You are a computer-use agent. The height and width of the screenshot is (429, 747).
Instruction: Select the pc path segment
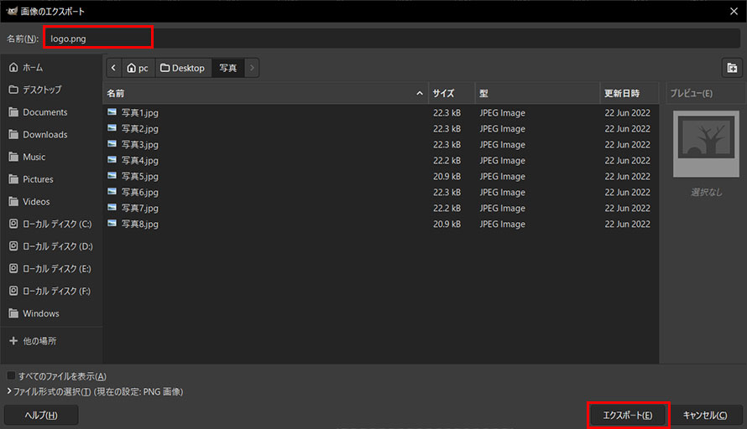pyautogui.click(x=138, y=68)
